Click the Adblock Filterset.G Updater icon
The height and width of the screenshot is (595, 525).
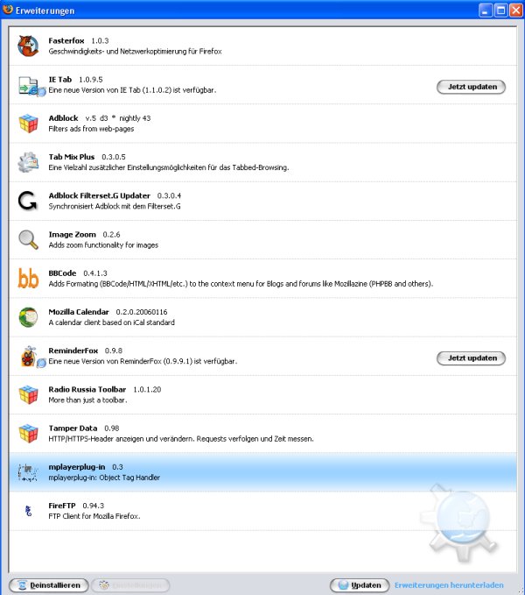(28, 201)
